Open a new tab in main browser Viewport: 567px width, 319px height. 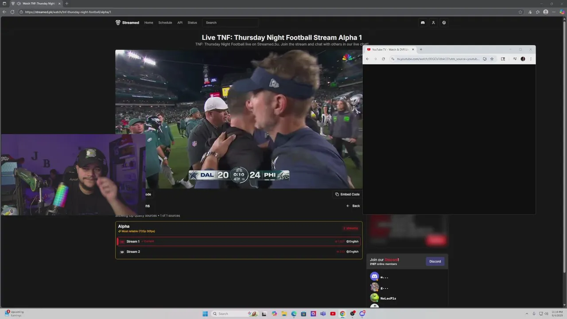66,4
